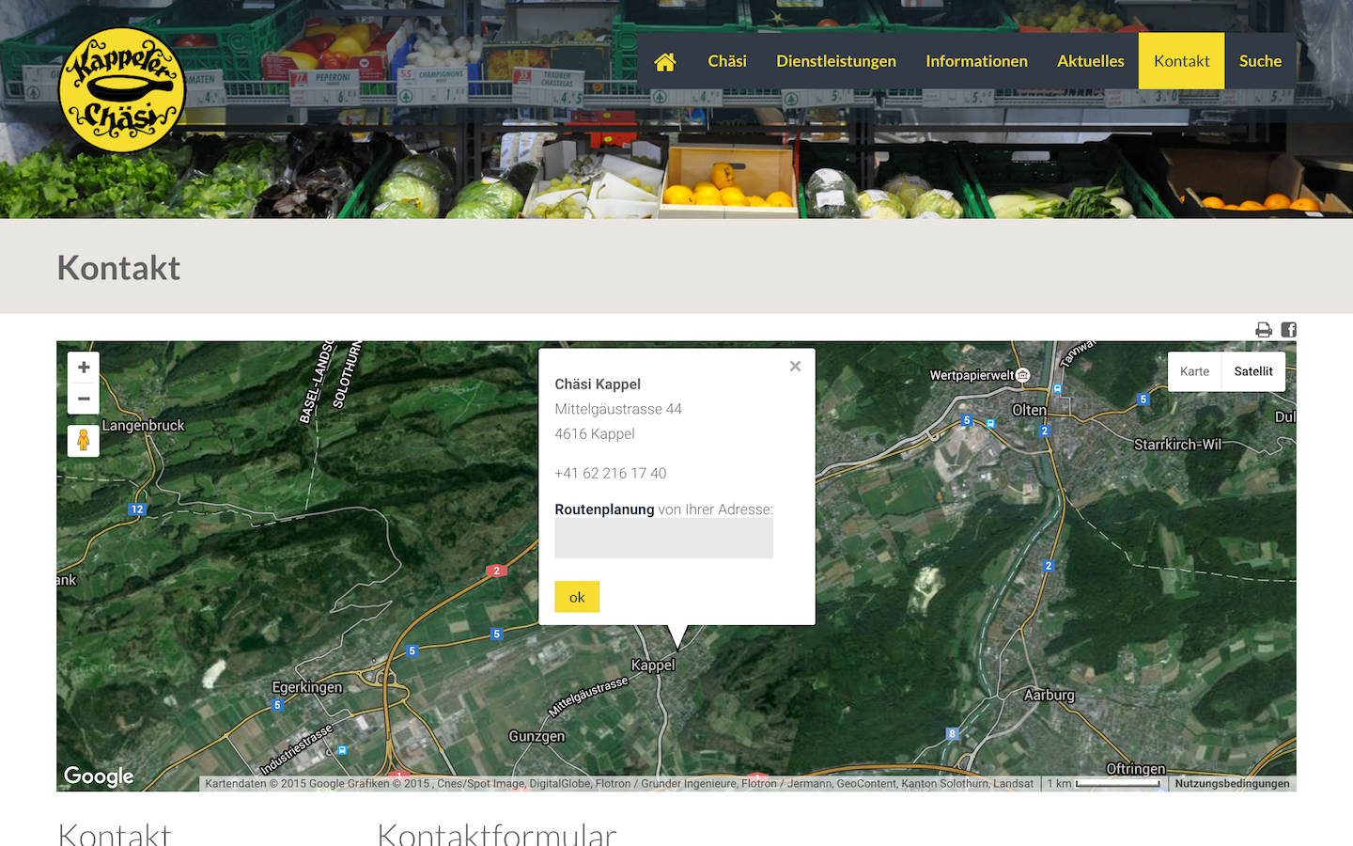
Task: Open the Dienstleistungen menu
Action: click(x=835, y=61)
